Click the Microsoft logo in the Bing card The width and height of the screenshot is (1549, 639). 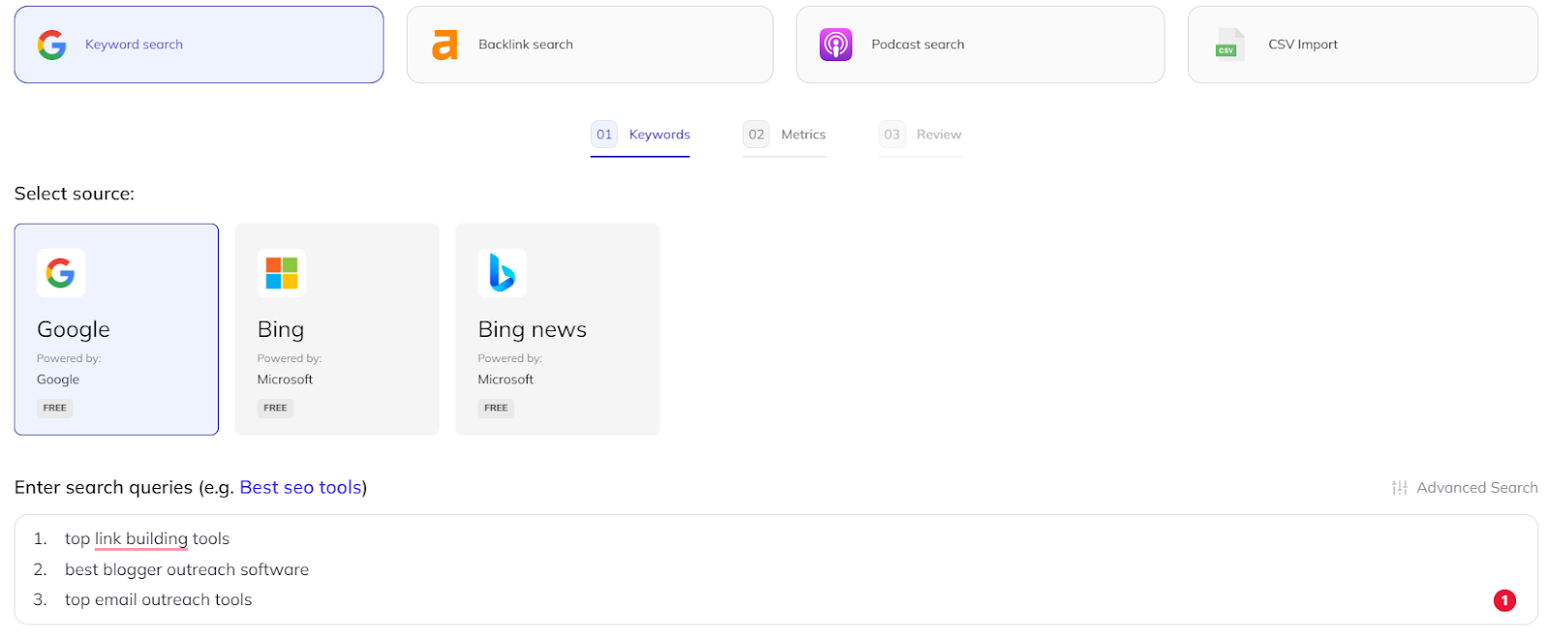click(282, 273)
